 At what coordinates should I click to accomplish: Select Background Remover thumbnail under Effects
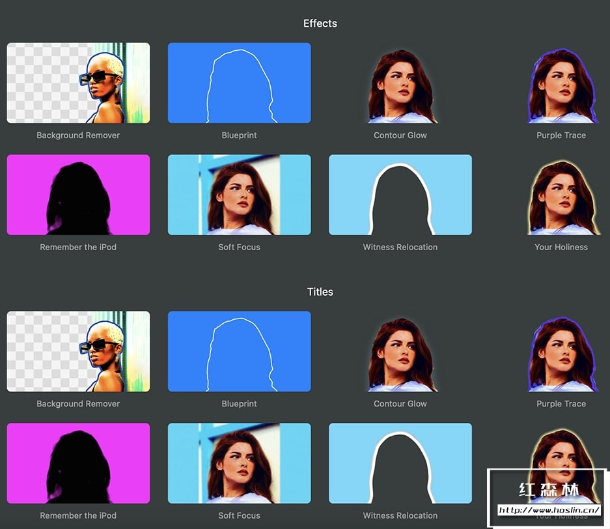coord(78,83)
